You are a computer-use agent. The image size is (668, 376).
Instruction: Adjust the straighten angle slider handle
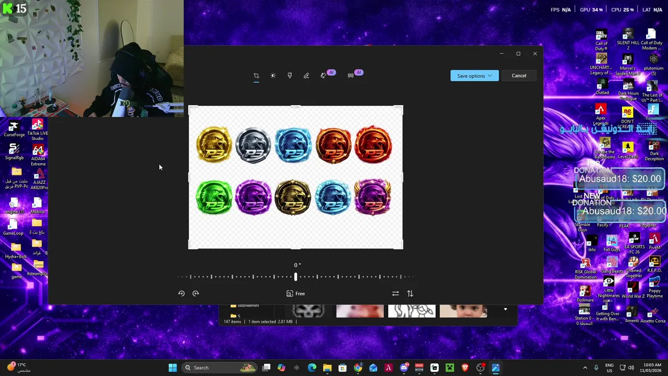[x=295, y=277]
